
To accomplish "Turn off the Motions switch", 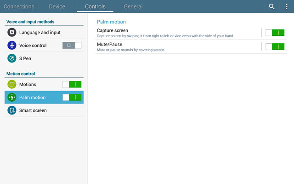I will point(72,84).
